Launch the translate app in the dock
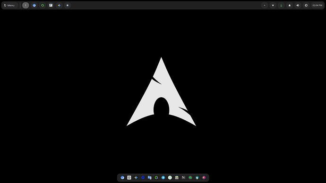The width and height of the screenshot is (326, 183). click(x=149, y=178)
